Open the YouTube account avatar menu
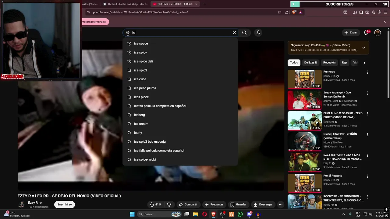Viewport: 390px width, 219px height. pyautogui.click(x=378, y=33)
